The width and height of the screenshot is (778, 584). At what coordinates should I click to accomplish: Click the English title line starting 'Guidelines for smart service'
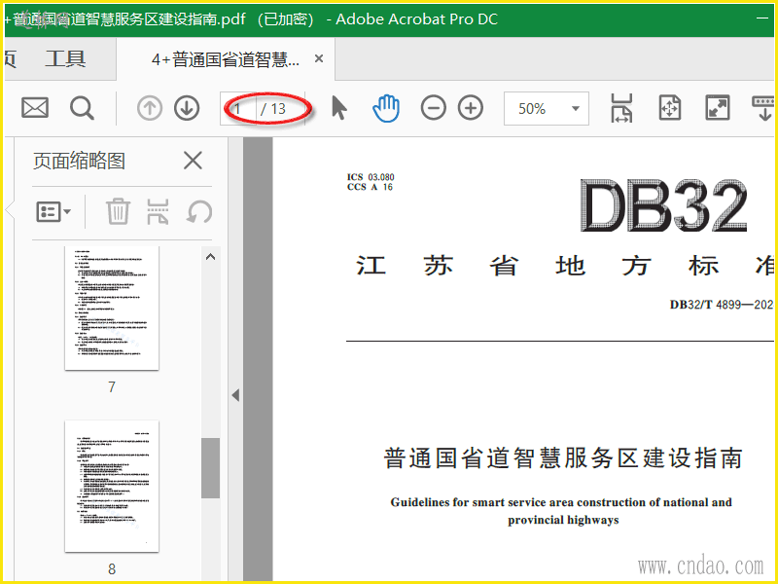click(x=561, y=502)
